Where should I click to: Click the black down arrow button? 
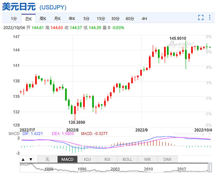coord(31,159)
